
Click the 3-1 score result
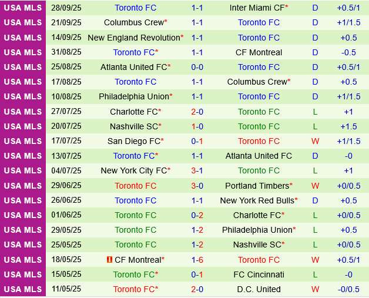[x=197, y=170]
